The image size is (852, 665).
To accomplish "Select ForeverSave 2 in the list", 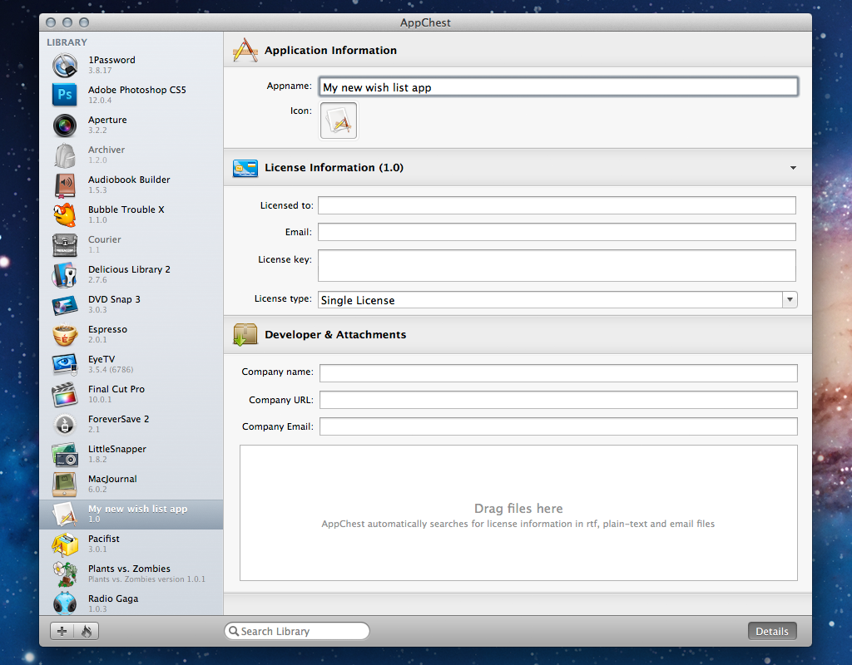I will coord(118,419).
